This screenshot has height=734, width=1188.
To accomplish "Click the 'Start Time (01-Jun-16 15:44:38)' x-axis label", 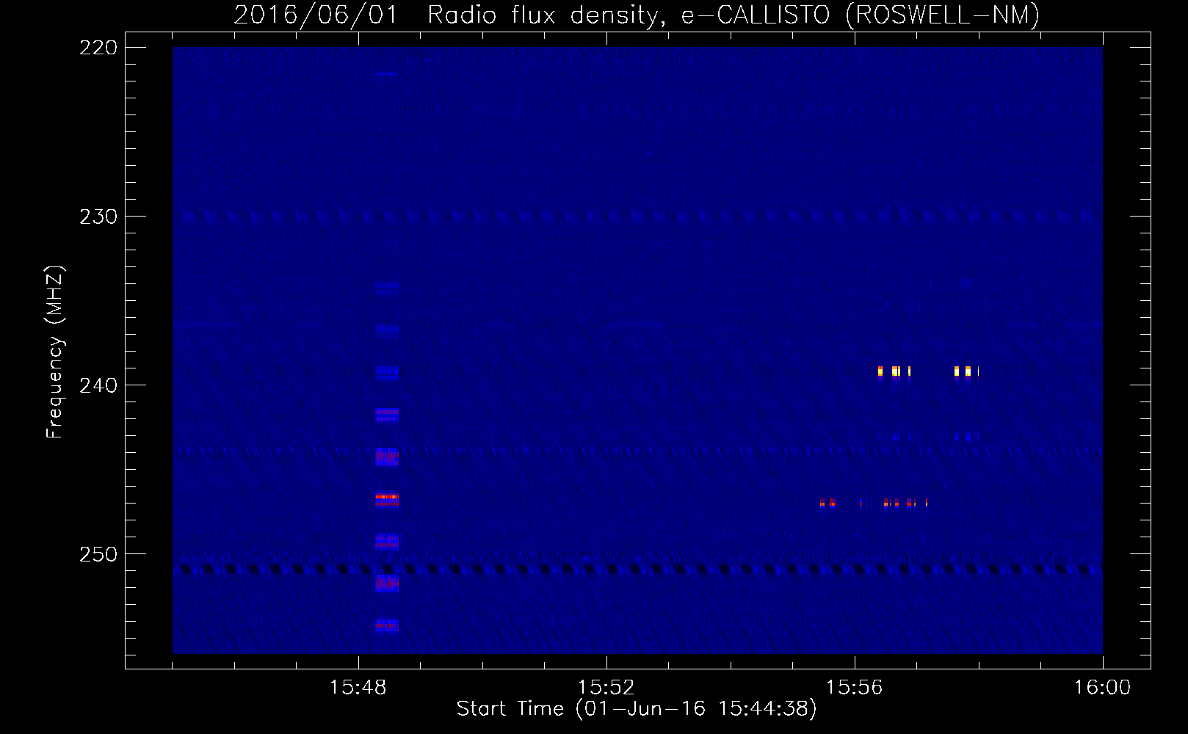I will tap(637, 708).
